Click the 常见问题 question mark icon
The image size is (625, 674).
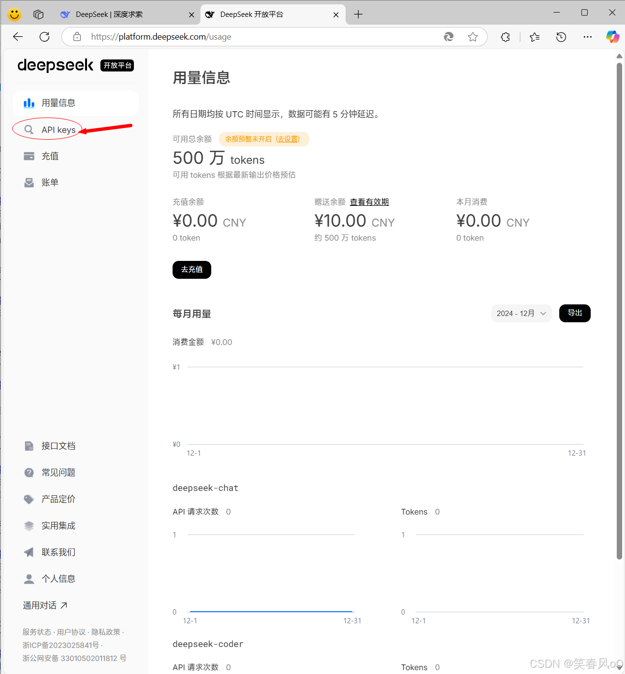(x=29, y=473)
